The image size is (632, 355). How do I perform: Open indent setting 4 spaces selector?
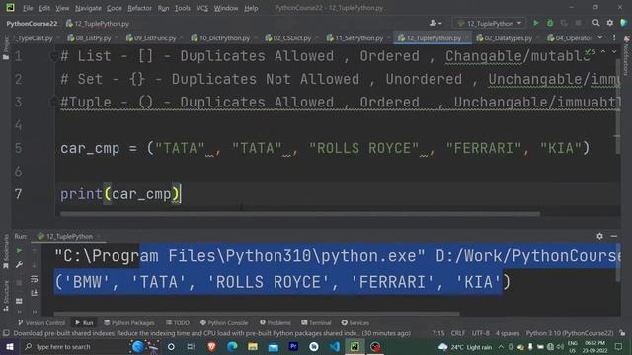click(508, 333)
